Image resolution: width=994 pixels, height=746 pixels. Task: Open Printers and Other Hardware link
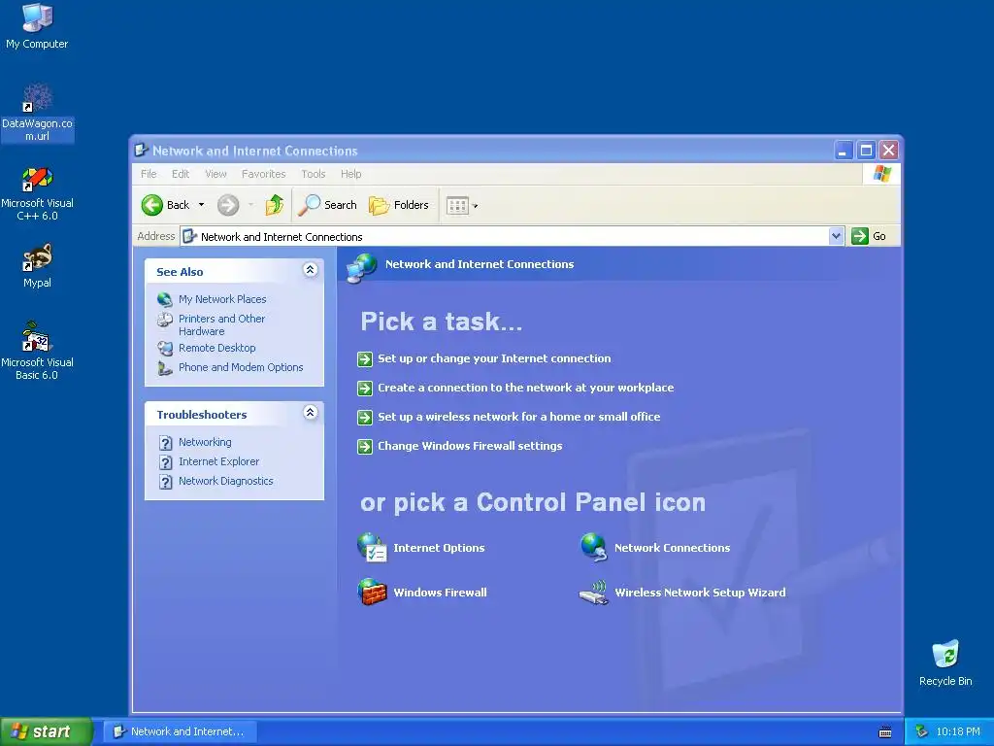[x=222, y=324]
